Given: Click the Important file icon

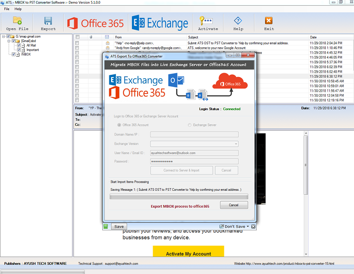Looking at the screenshot, I should click(x=23, y=50).
